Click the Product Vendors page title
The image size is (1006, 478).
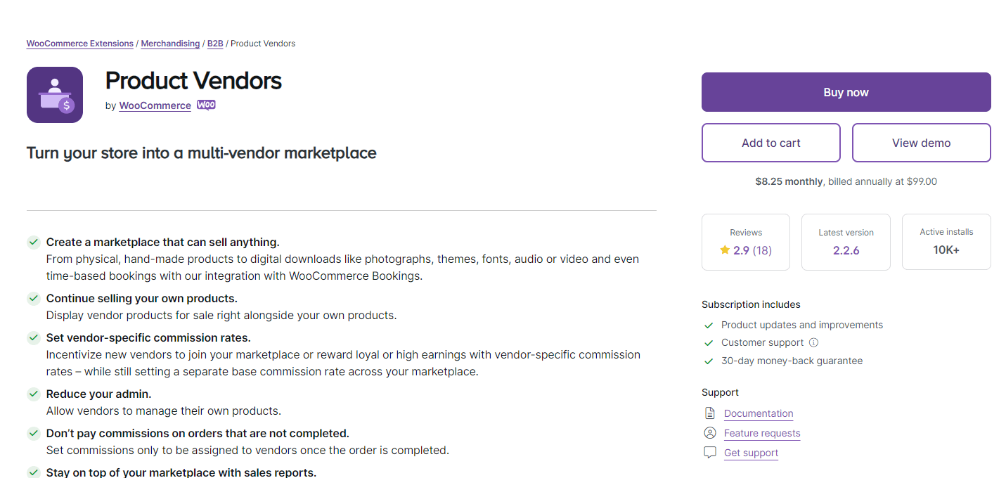193,81
